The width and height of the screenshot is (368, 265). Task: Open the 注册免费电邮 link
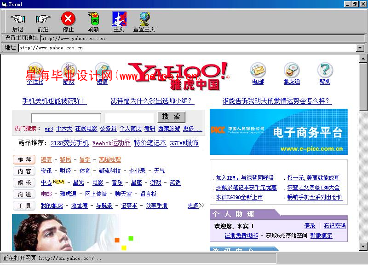pyautogui.click(x=241, y=236)
